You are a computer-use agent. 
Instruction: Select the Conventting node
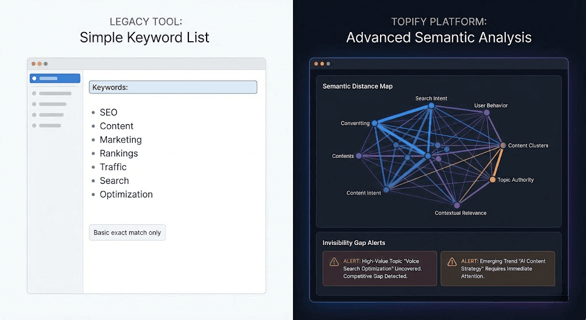pyautogui.click(x=375, y=123)
